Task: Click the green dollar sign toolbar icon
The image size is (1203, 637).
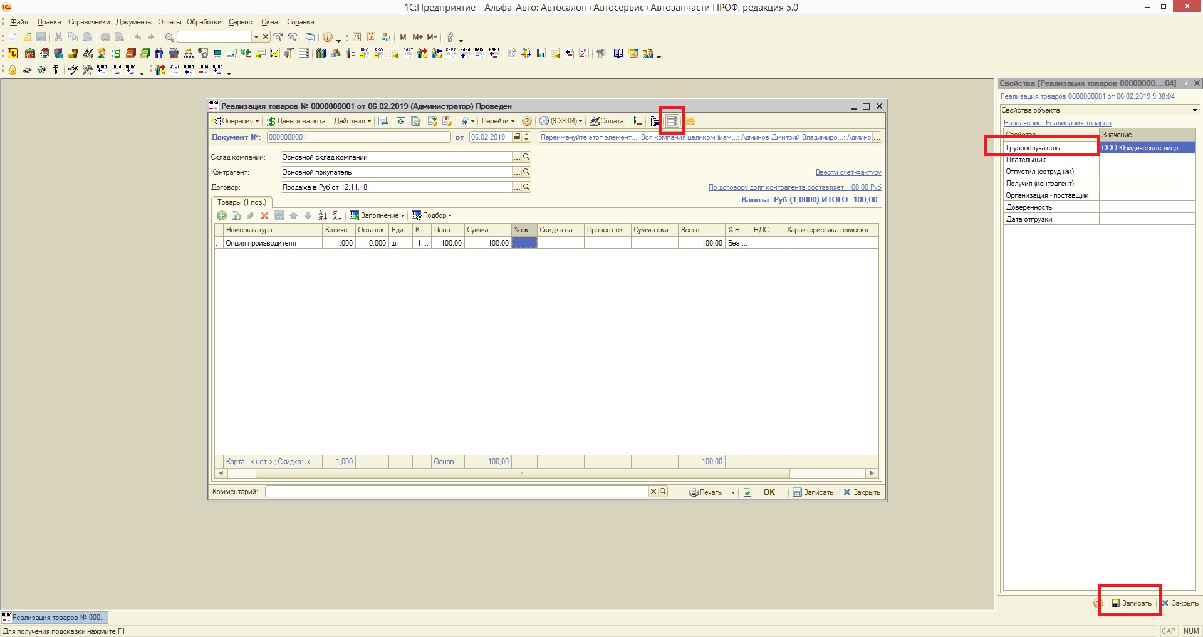Action: pyautogui.click(x=117, y=53)
